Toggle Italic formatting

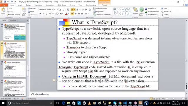pos(43,14)
